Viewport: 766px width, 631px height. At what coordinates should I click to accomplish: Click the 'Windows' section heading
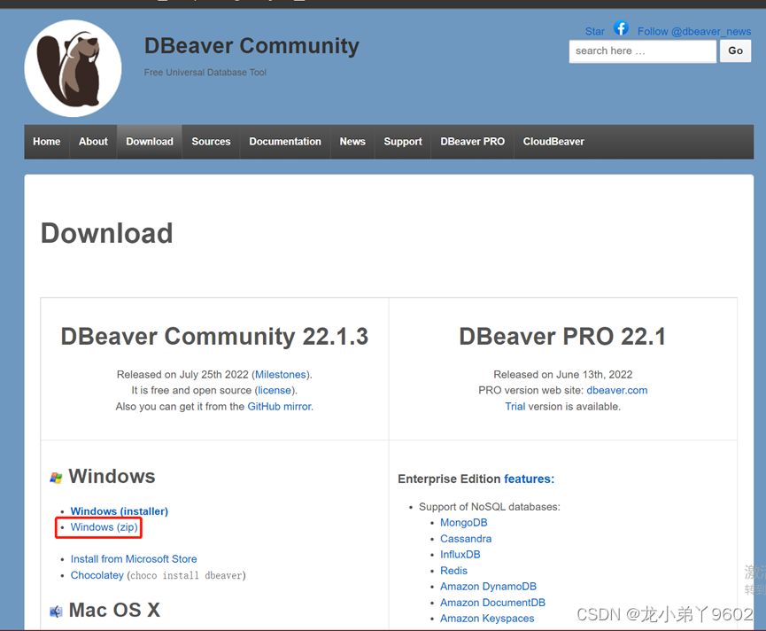click(x=112, y=477)
